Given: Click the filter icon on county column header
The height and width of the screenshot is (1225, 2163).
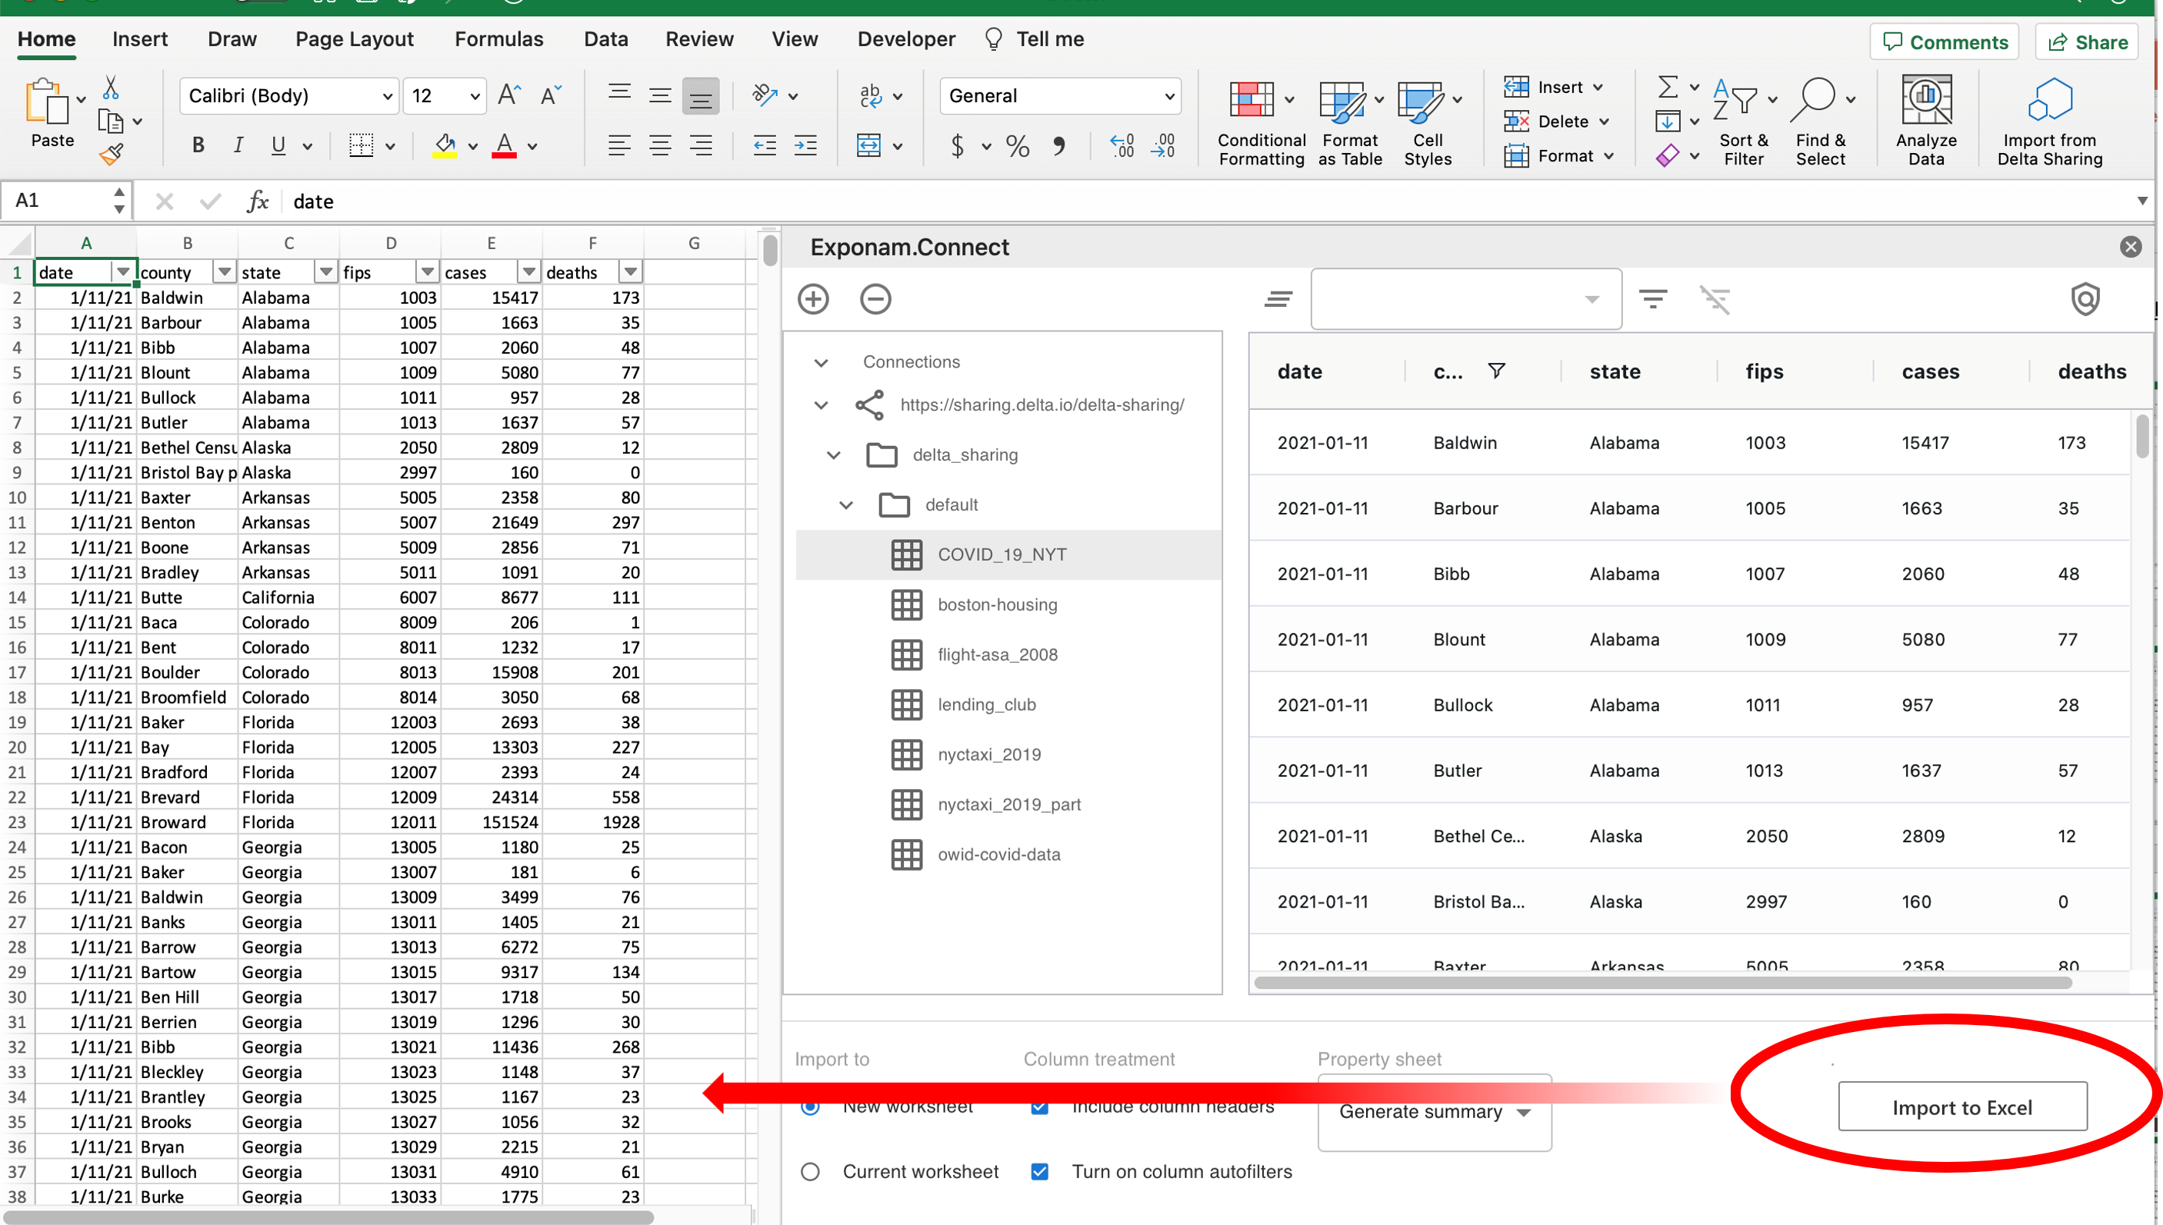Looking at the screenshot, I should [1496, 371].
